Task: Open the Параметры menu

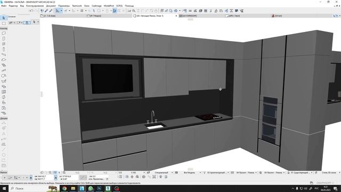Action: (64, 6)
